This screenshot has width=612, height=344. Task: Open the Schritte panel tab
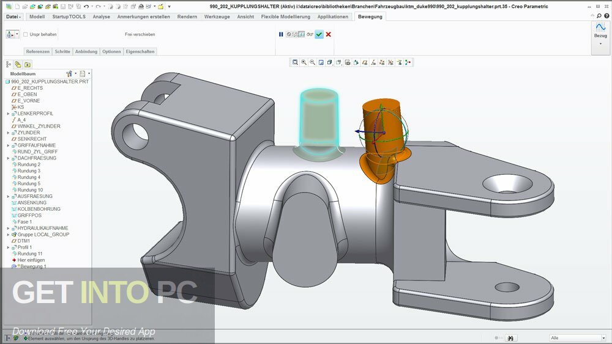click(62, 51)
